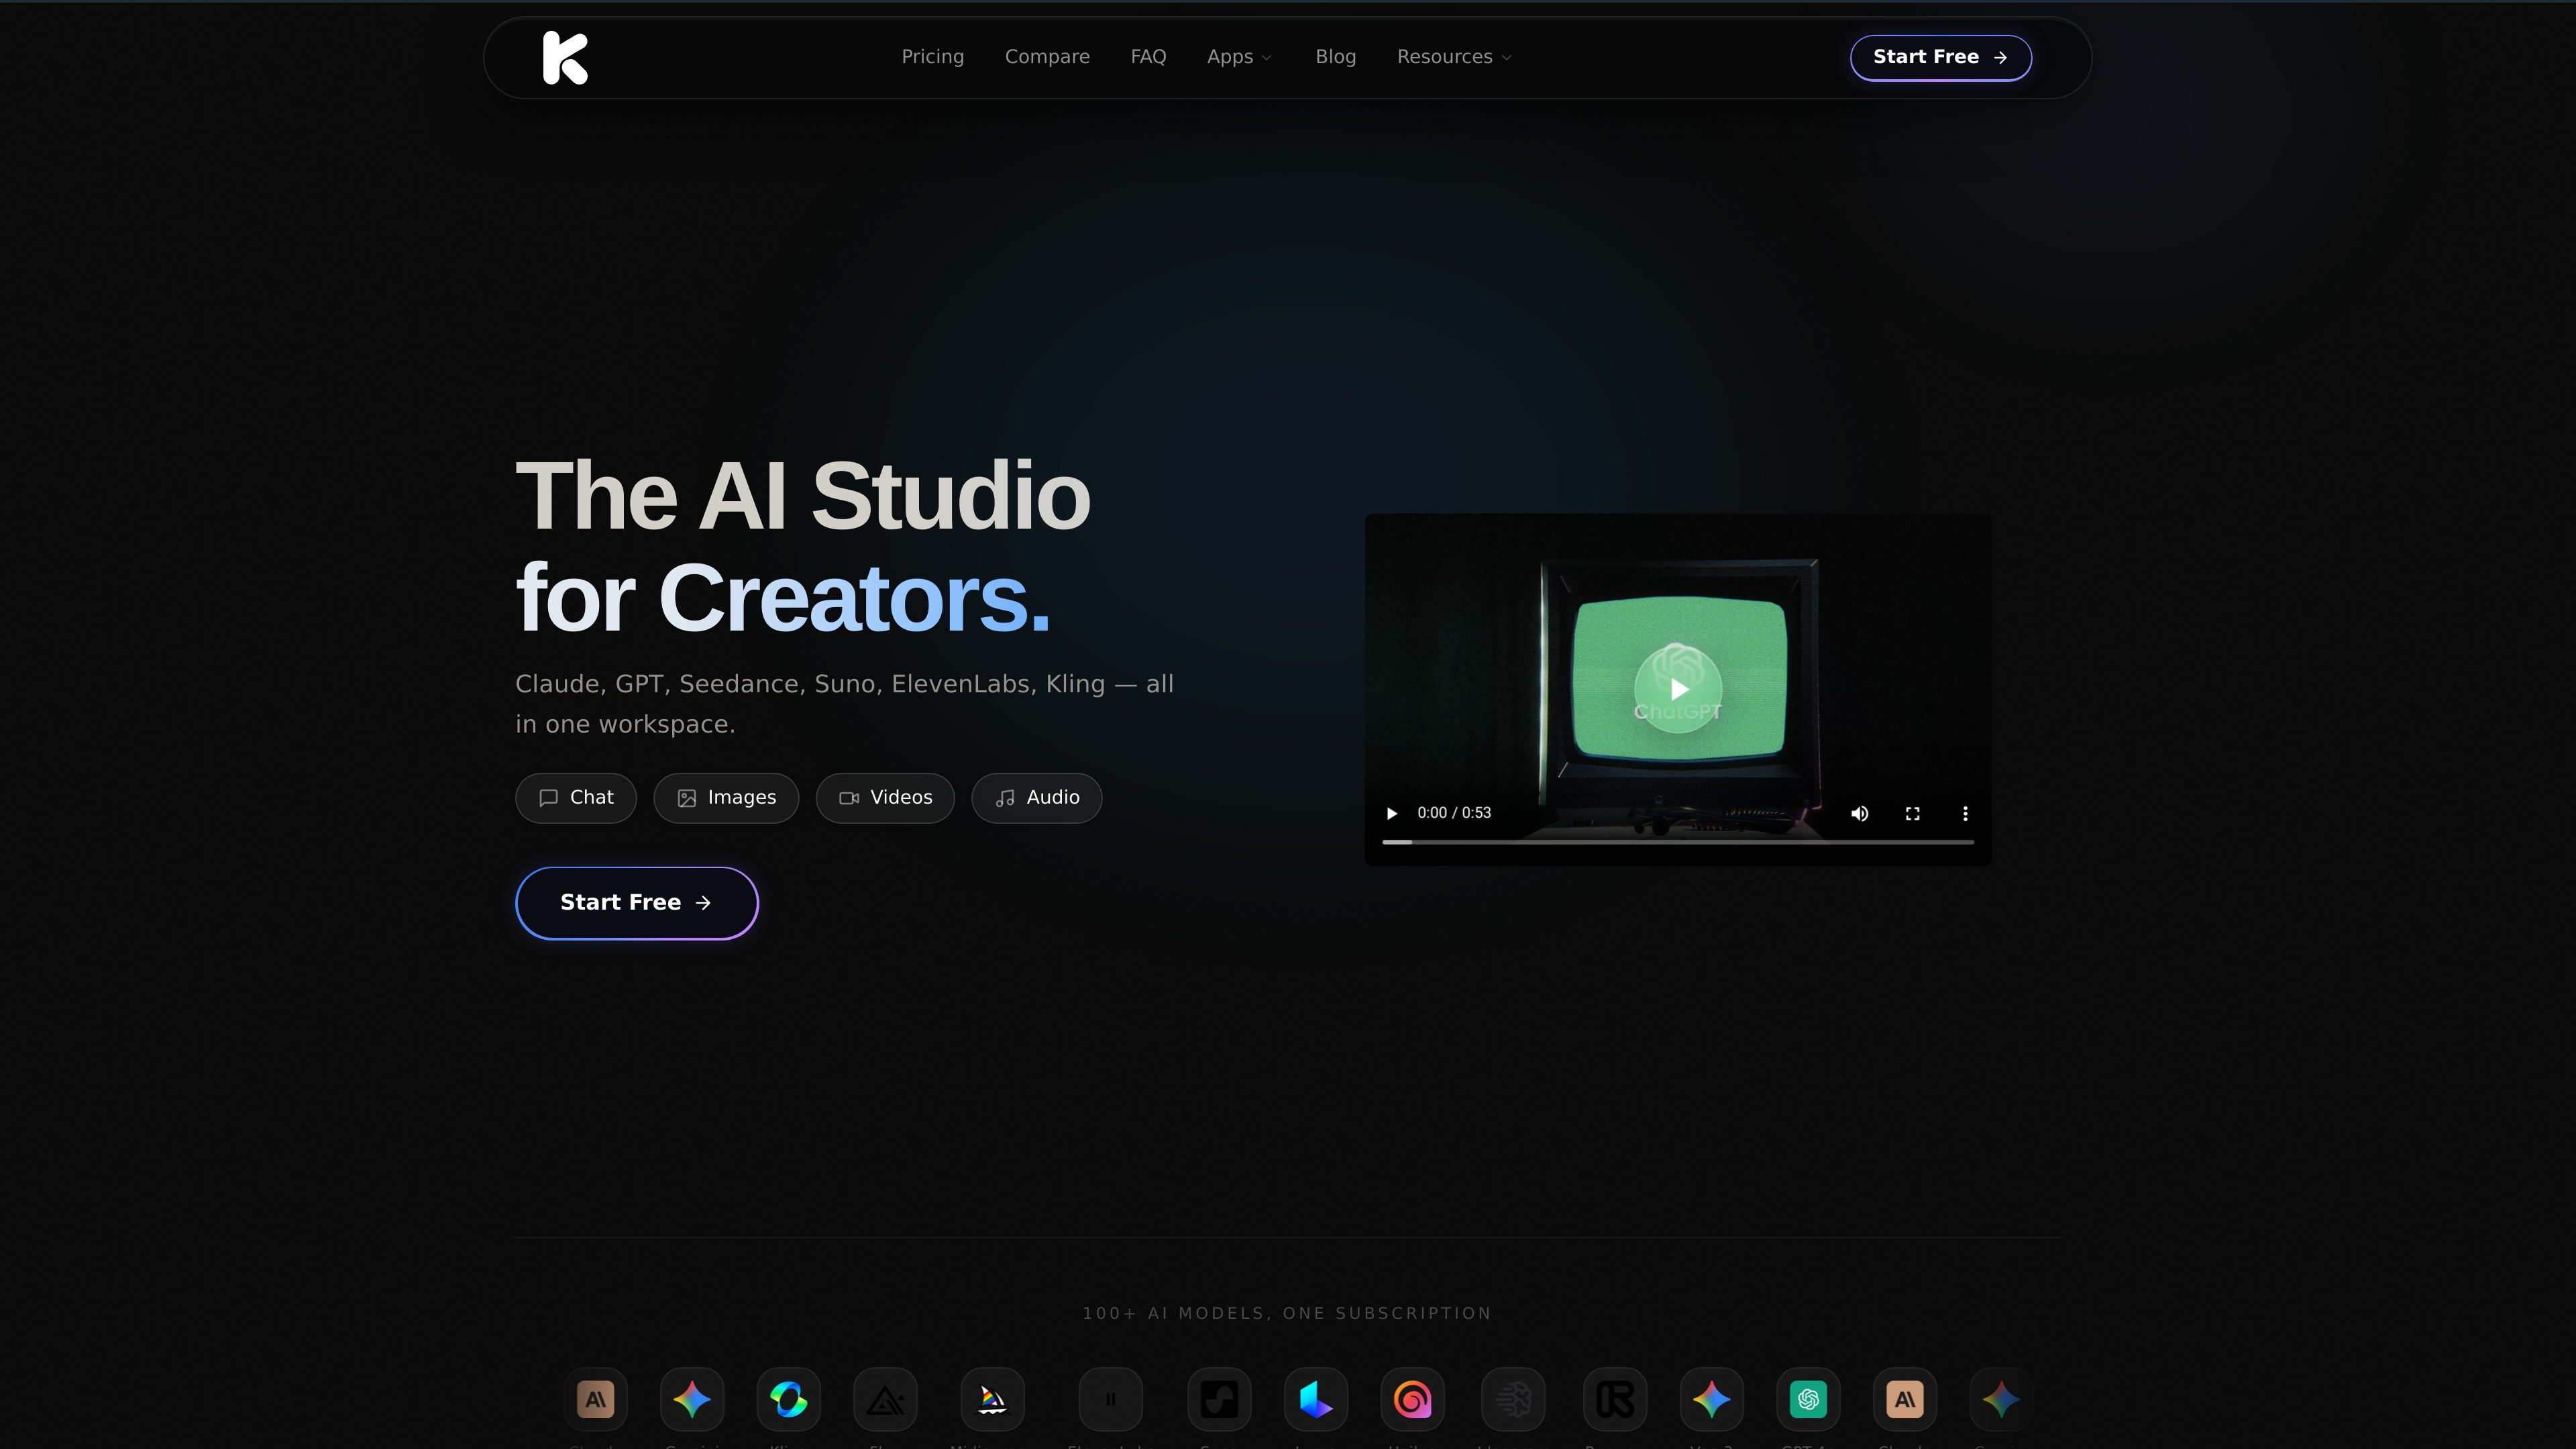Click the green GPT-4 model icon
The image size is (2576, 1449).
pos(1808,1399)
